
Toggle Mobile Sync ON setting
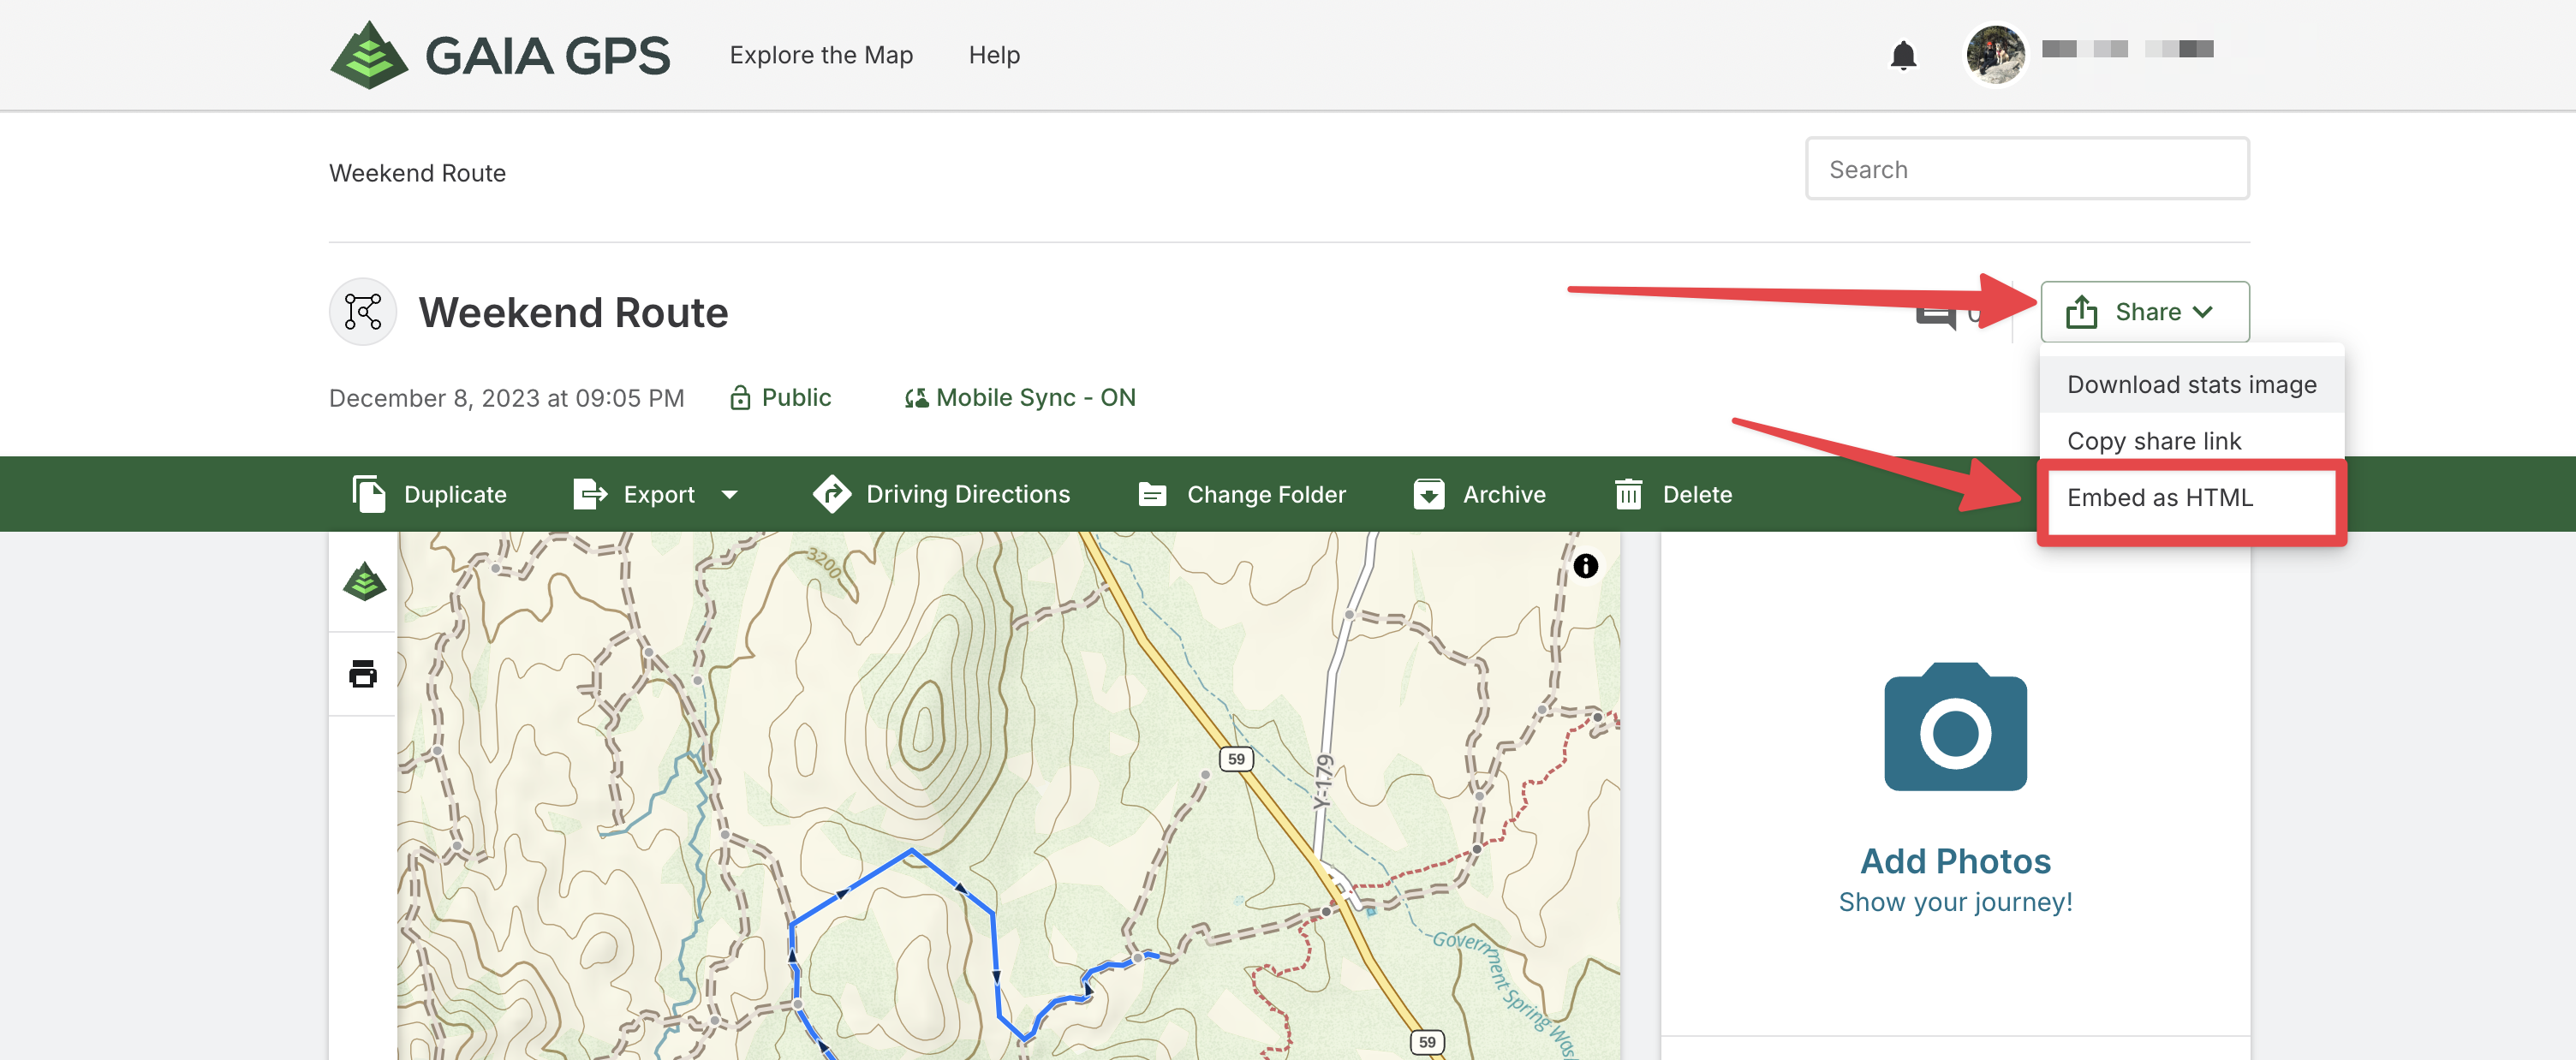[x=1020, y=398]
